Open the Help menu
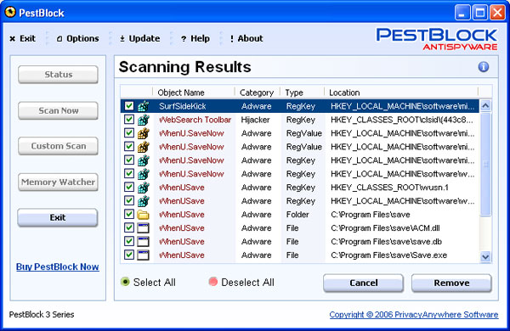 click(x=195, y=39)
